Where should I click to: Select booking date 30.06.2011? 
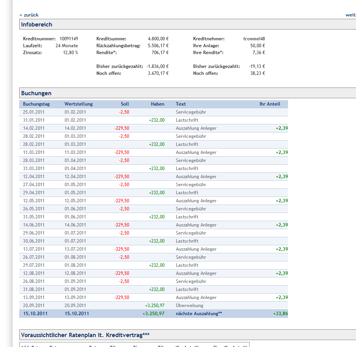pos(33,241)
